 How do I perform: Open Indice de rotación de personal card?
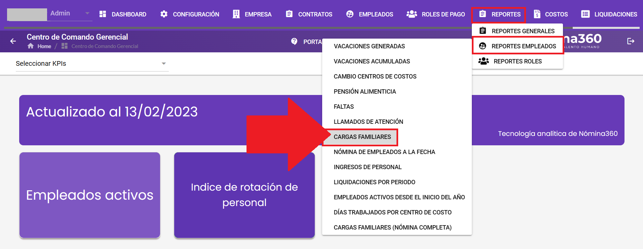coord(244,195)
